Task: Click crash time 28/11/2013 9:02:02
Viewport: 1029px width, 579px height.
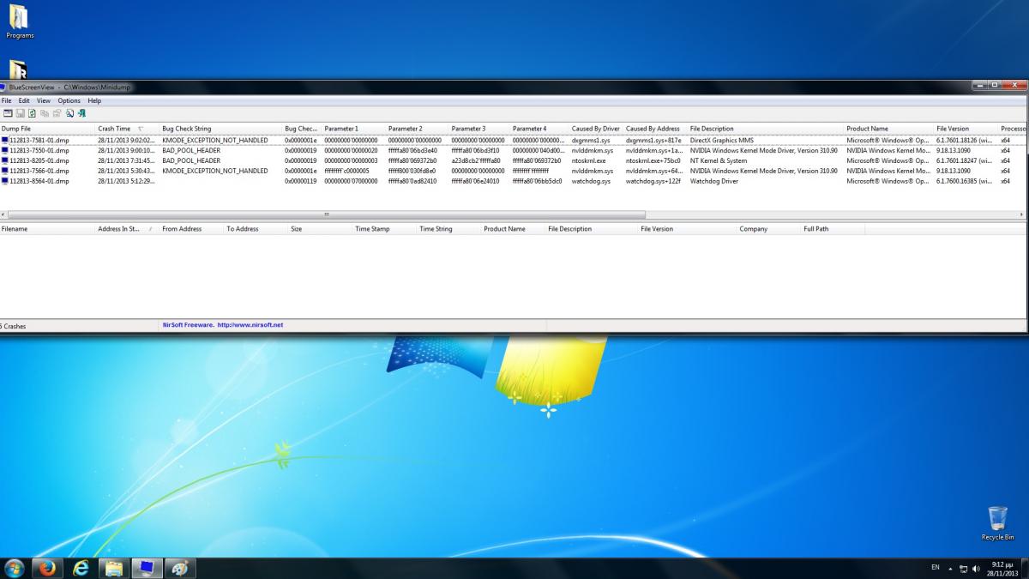Action: click(x=126, y=140)
